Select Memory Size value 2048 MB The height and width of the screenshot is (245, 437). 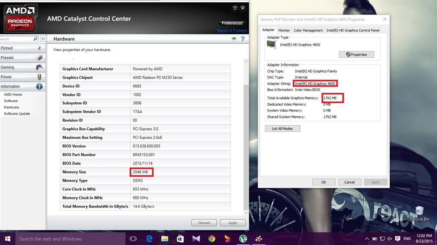point(140,172)
